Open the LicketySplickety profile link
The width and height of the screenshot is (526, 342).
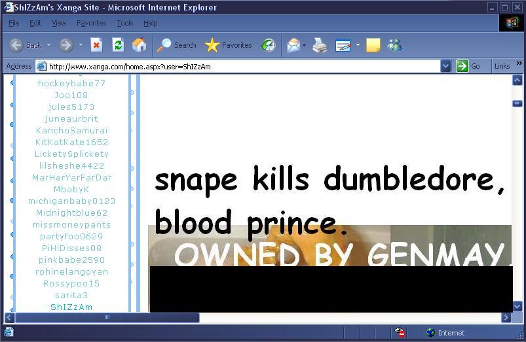click(x=71, y=154)
